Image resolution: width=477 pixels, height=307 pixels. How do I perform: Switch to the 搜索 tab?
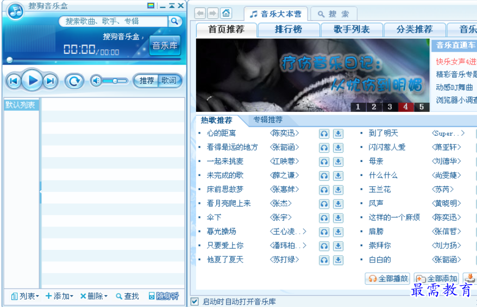[334, 14]
